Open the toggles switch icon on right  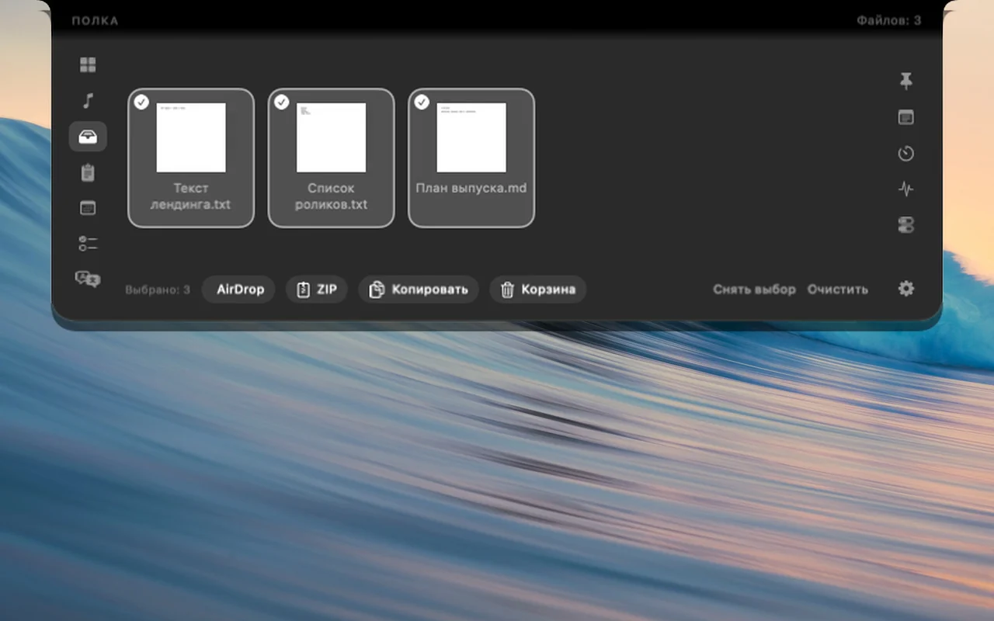point(905,225)
